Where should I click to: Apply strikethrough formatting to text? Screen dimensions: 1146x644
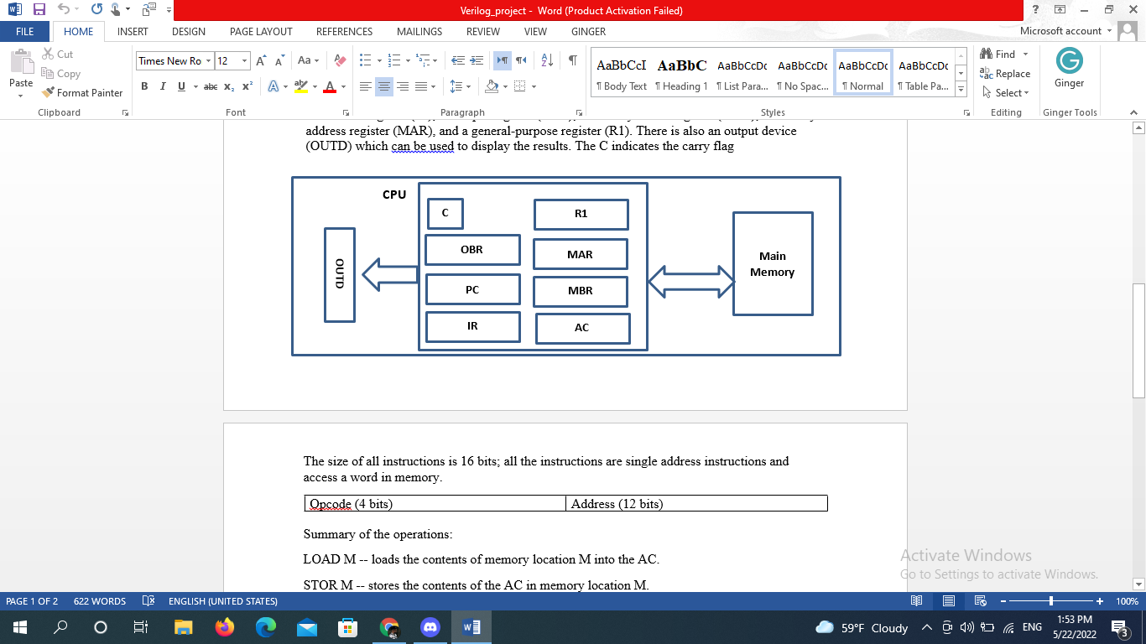point(210,86)
